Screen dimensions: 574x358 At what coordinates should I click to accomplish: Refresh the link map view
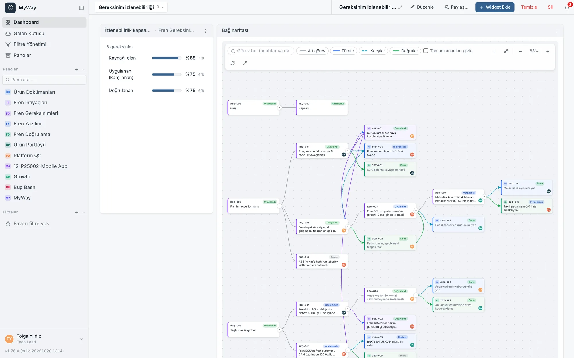point(233,63)
